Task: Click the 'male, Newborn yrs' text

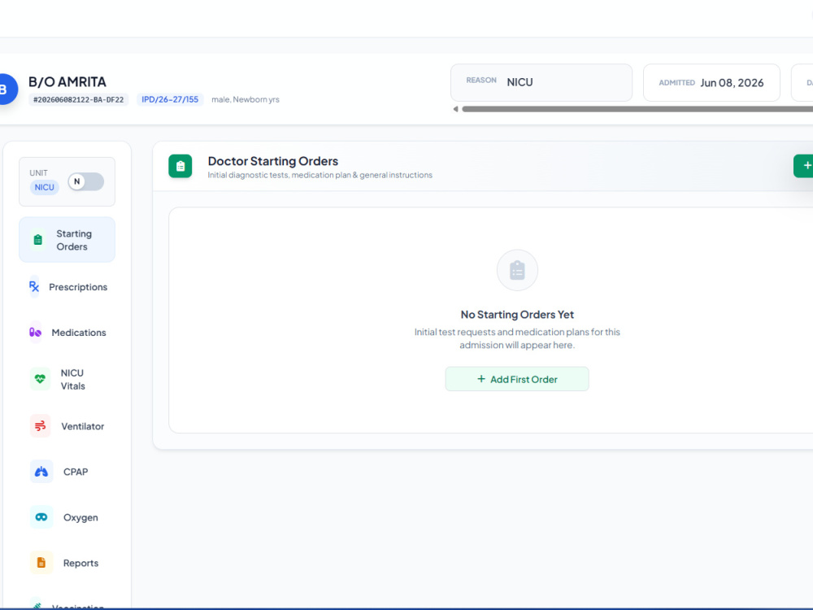Action: coord(246,99)
